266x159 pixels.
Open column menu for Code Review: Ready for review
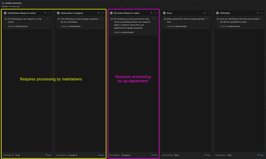click(50, 13)
